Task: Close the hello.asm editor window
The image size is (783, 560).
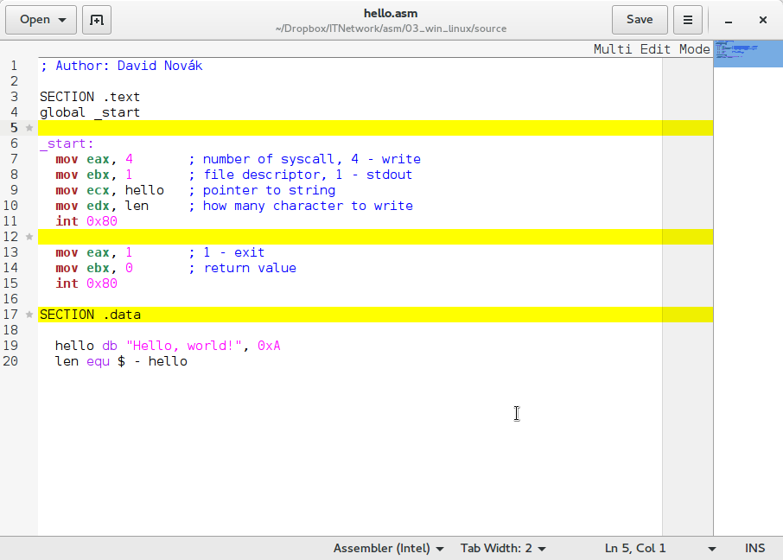Action: 762,20
